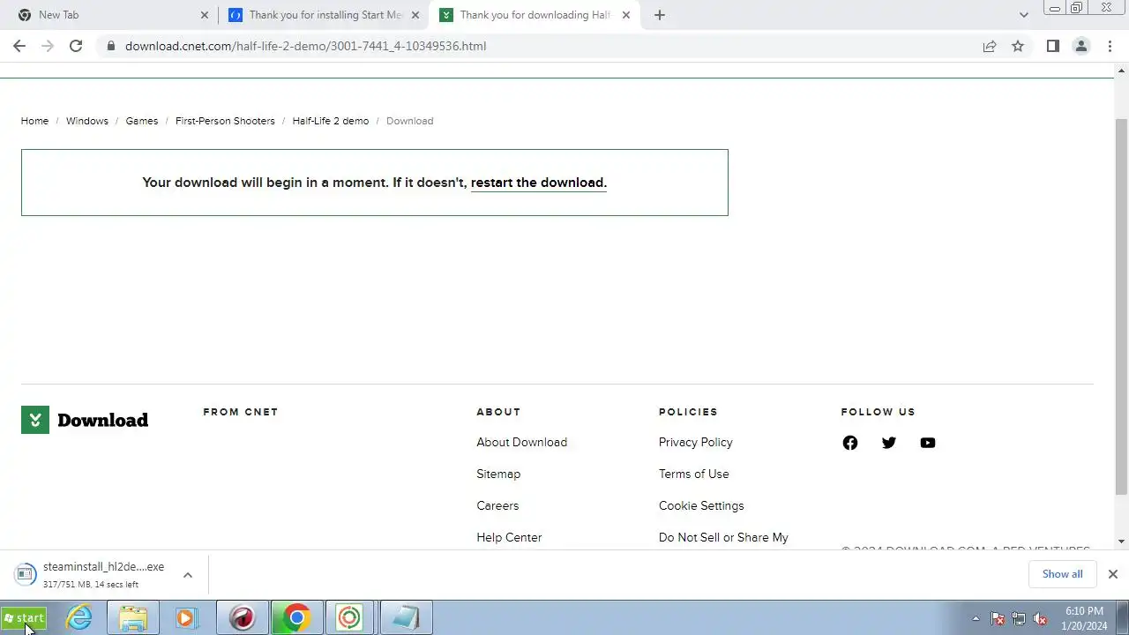The image size is (1129, 635).
Task: Open the file explorer folder taskbar icon
Action: 133,618
